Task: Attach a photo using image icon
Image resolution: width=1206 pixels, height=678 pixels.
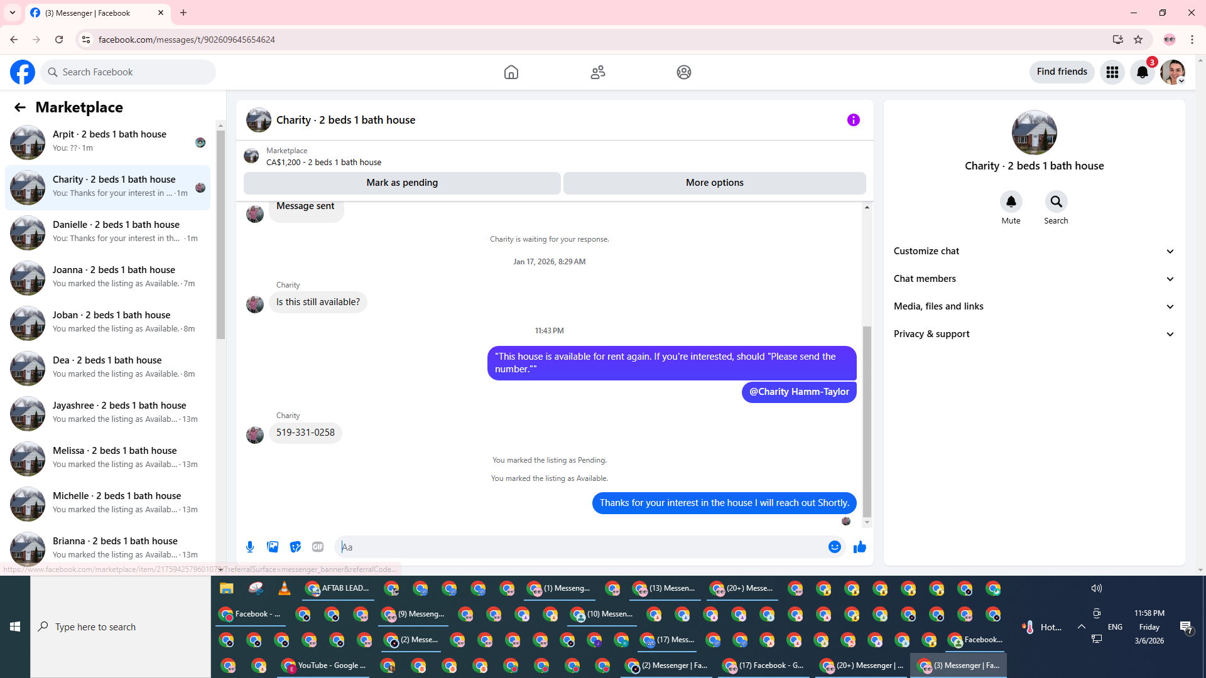Action: [273, 547]
